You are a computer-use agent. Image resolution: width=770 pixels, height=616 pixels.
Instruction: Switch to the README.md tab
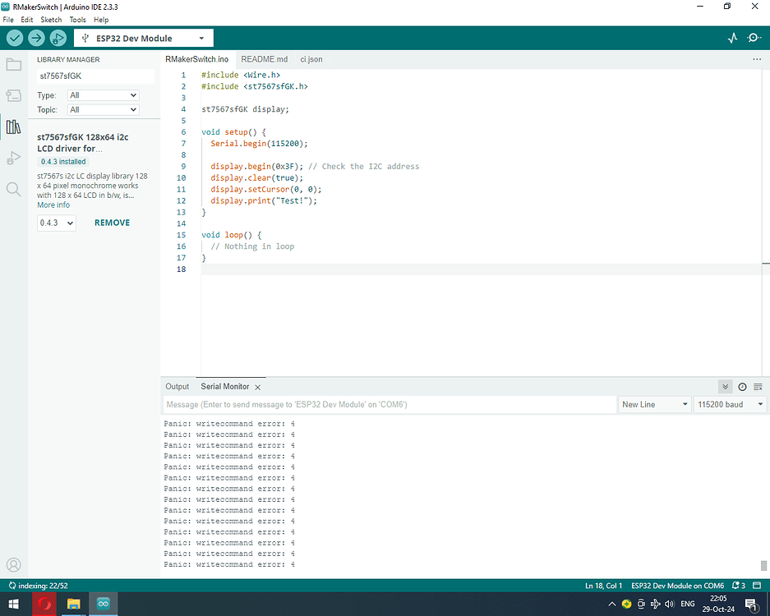pyautogui.click(x=264, y=59)
